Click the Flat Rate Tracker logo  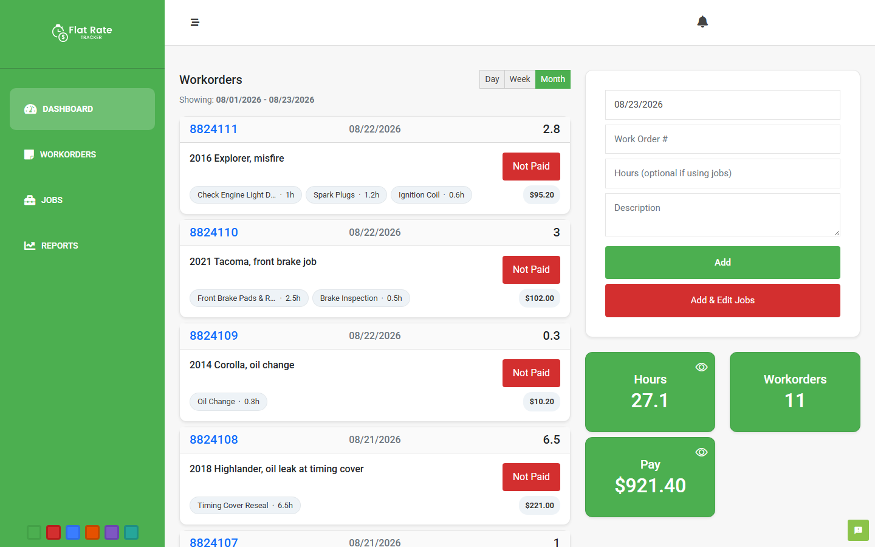(82, 33)
